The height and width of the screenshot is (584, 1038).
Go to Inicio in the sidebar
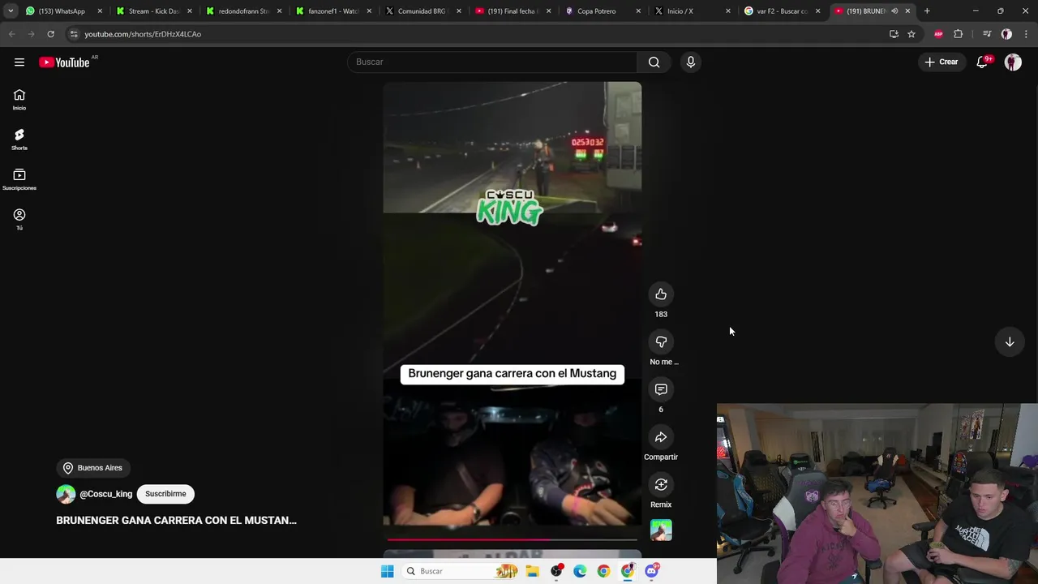click(x=19, y=100)
